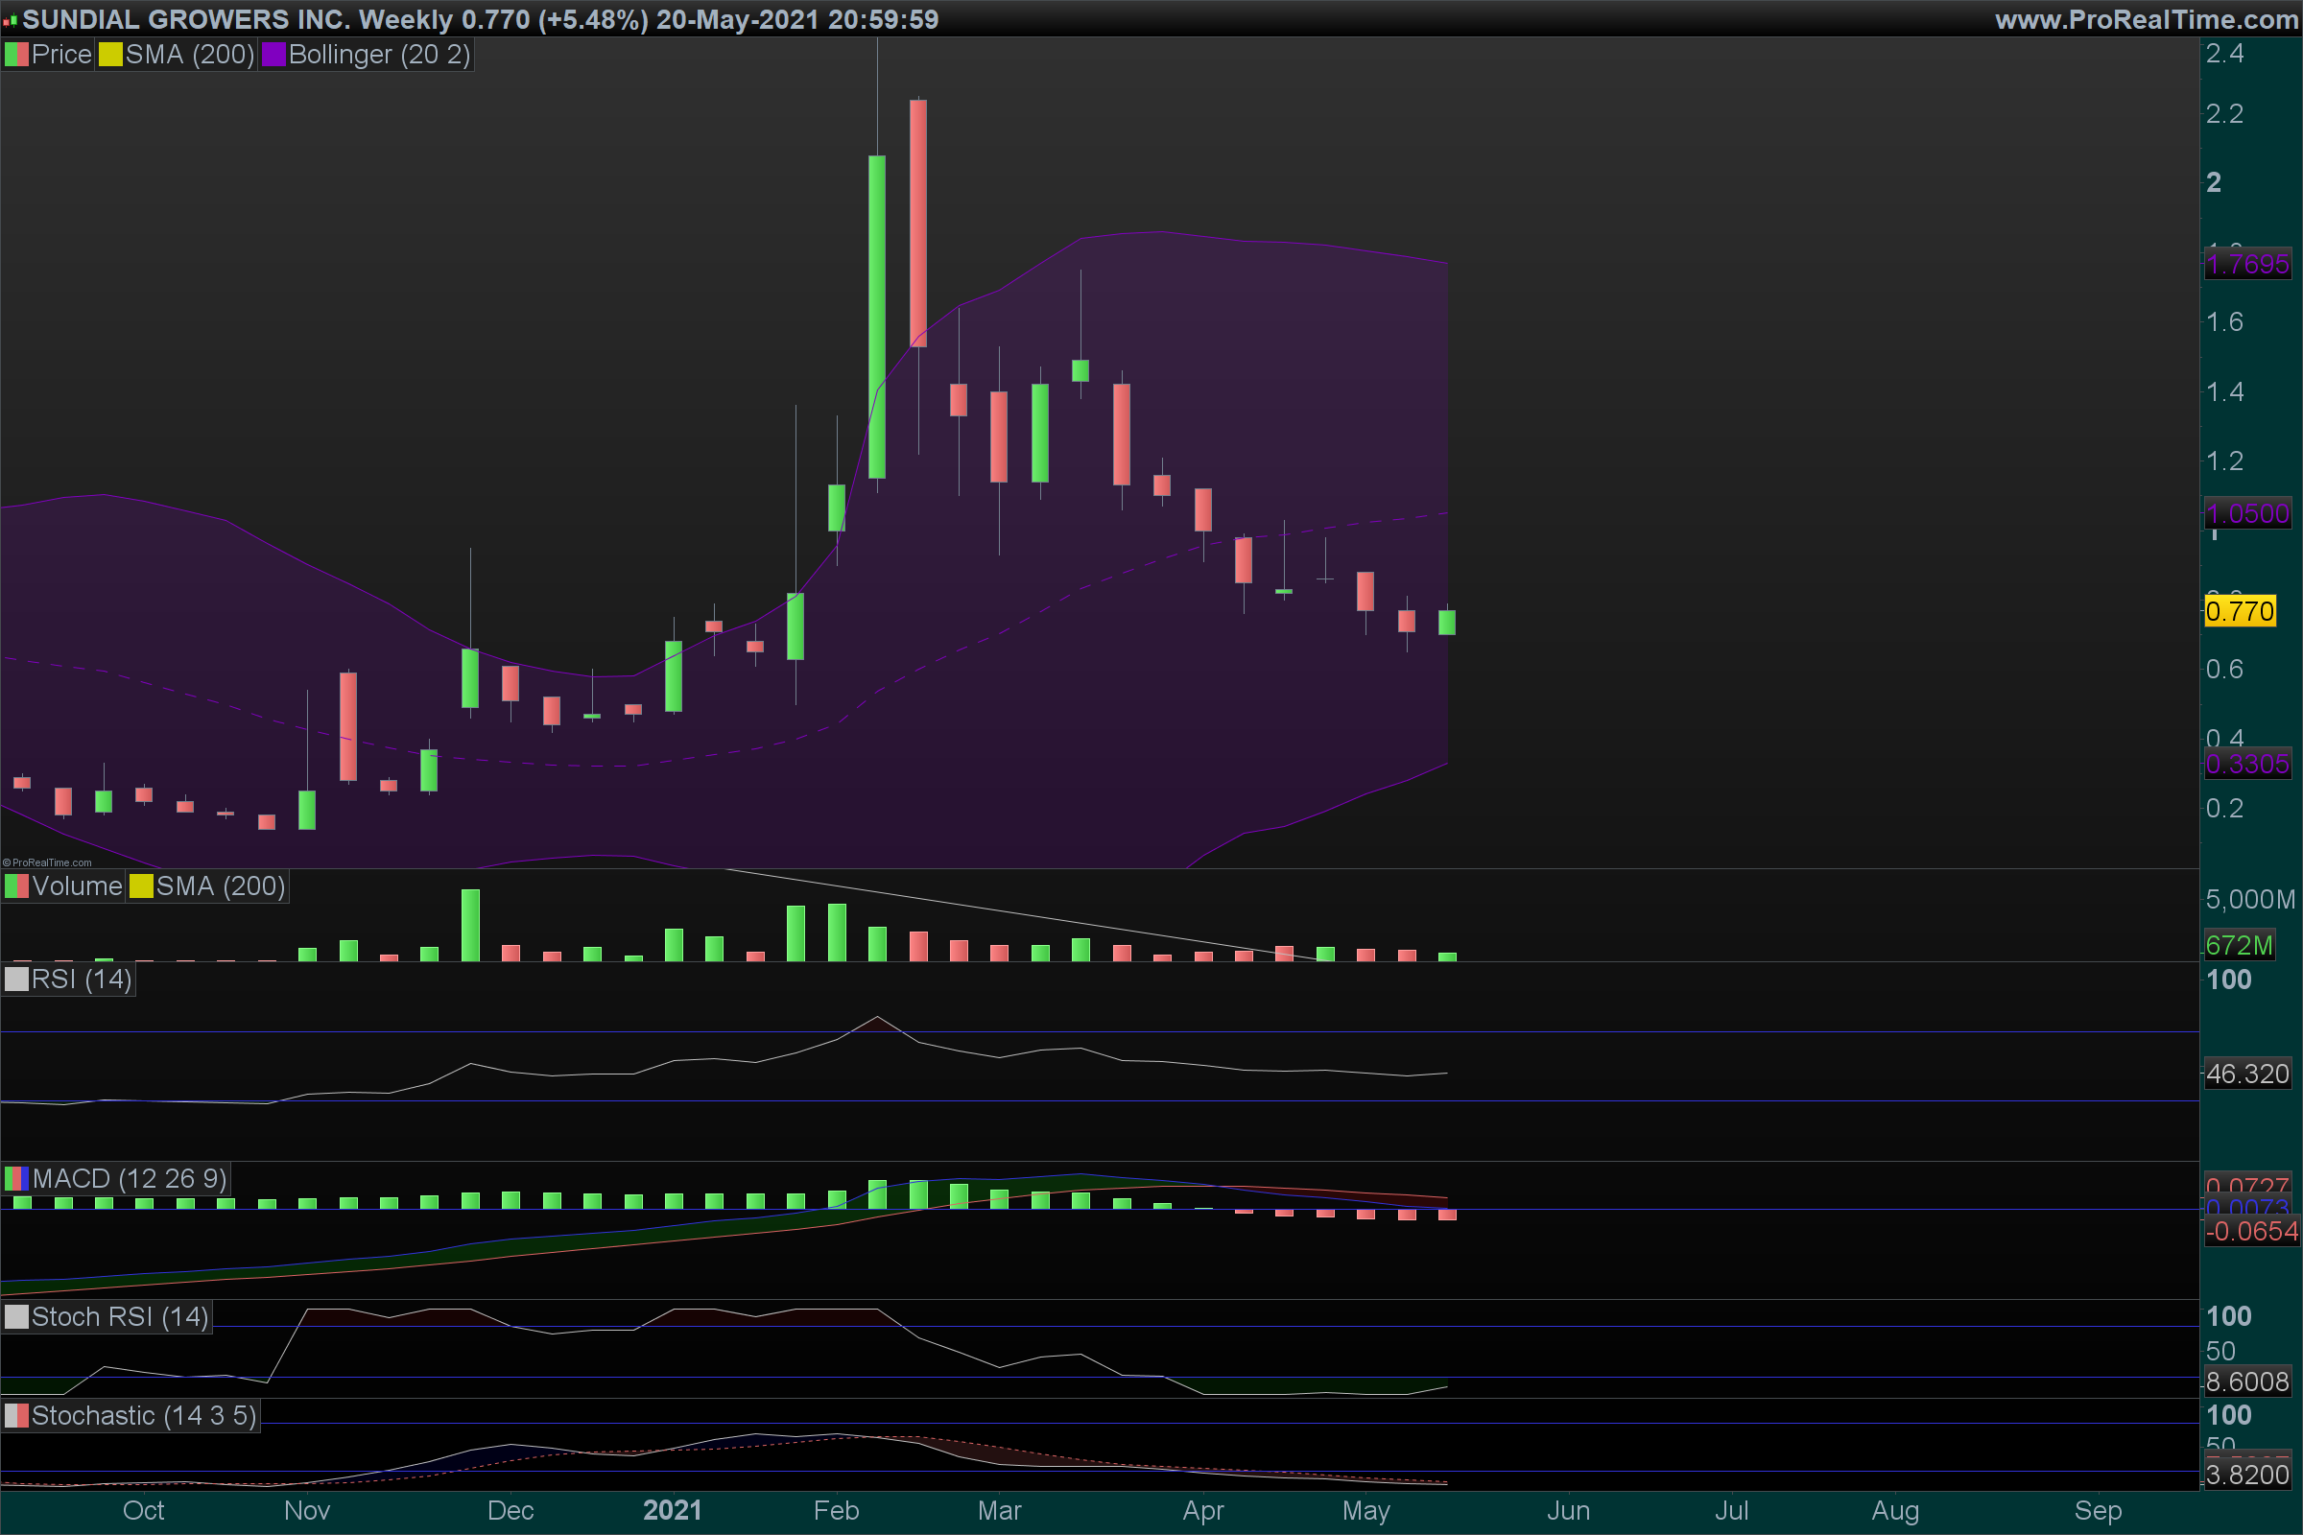Click the 46.320 RSI value tag
This screenshot has width=2303, height=1535.
click(2247, 1074)
